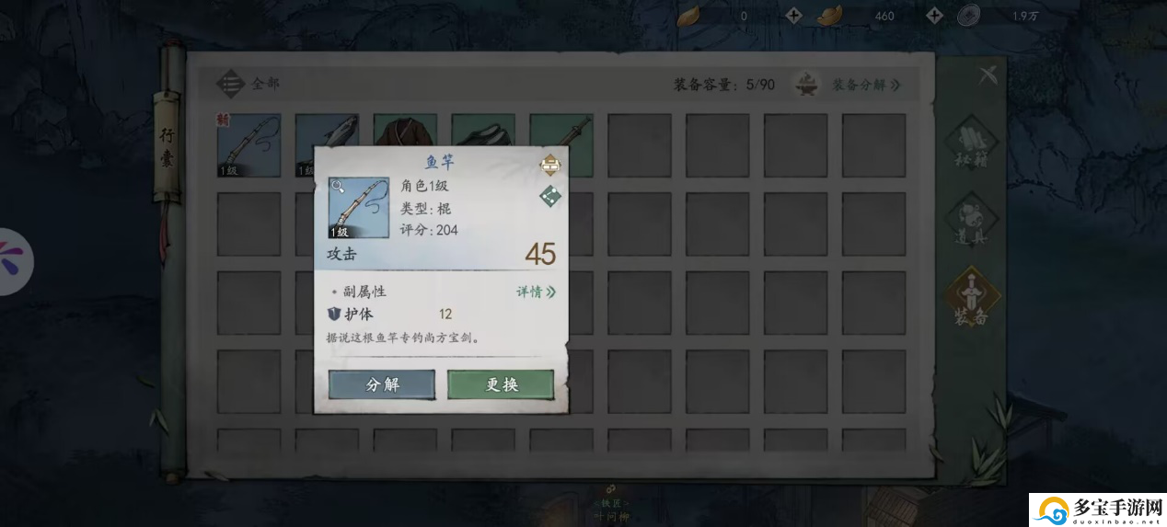This screenshot has height=527, width=1167.
Task: Open the 全部 filter dropdown
Action: pos(248,84)
